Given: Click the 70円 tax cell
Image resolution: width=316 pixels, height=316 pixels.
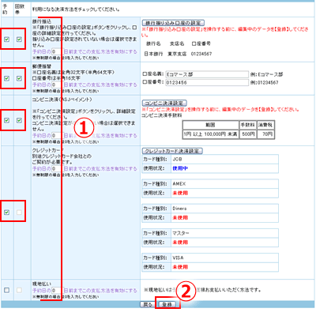Looking at the screenshot, I should coord(265,134).
